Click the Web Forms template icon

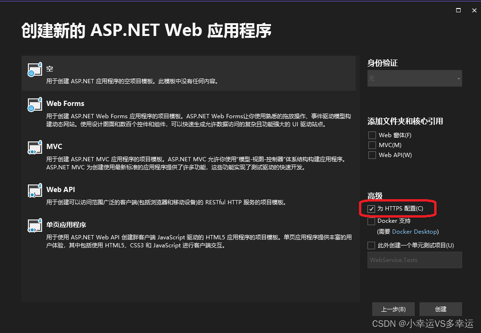(x=35, y=105)
